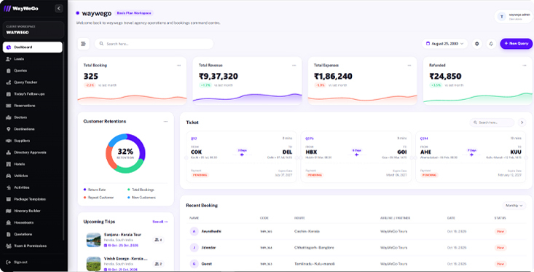Open the AHE to KUU ticket card
Viewport: 534px width, 272px height.
click(x=471, y=157)
